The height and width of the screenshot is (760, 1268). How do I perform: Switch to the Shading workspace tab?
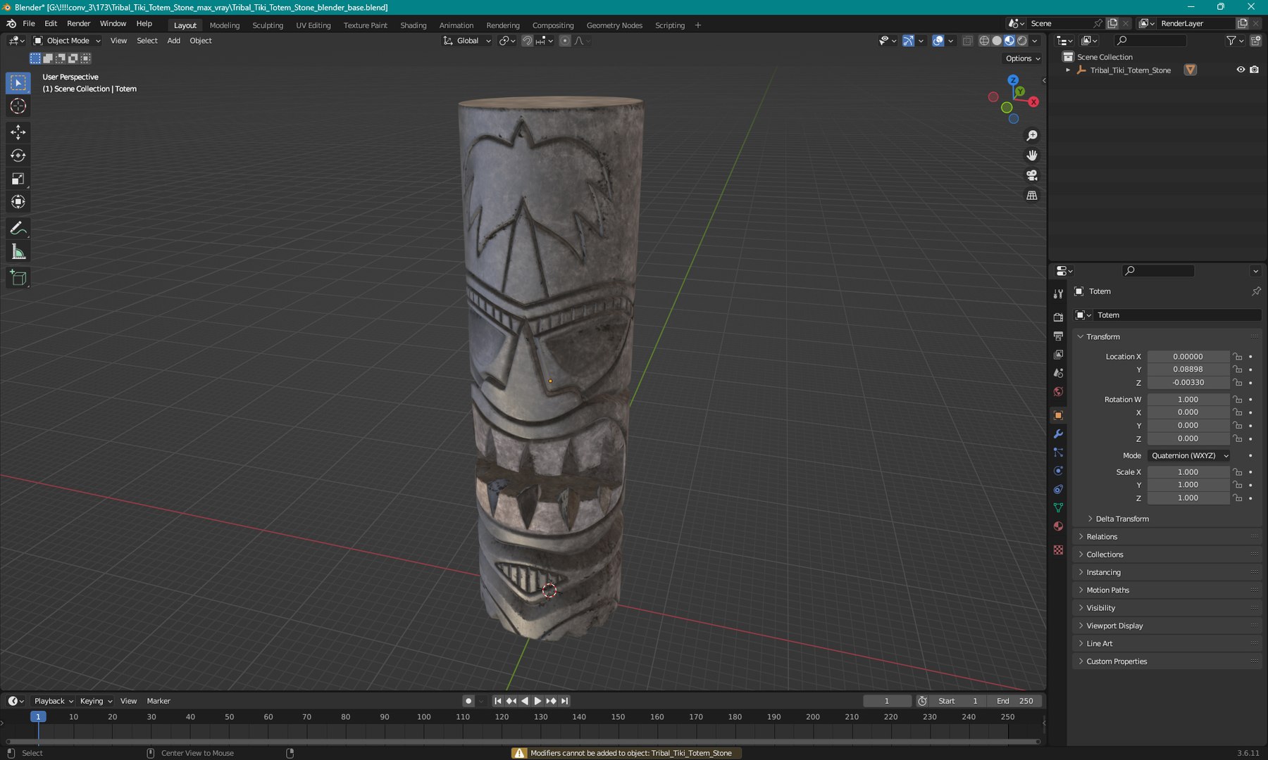point(414,25)
